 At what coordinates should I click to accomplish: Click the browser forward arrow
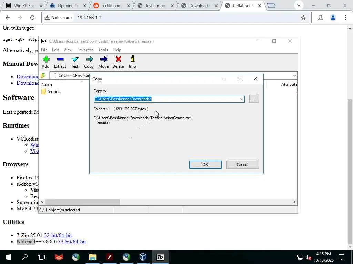pos(20,18)
